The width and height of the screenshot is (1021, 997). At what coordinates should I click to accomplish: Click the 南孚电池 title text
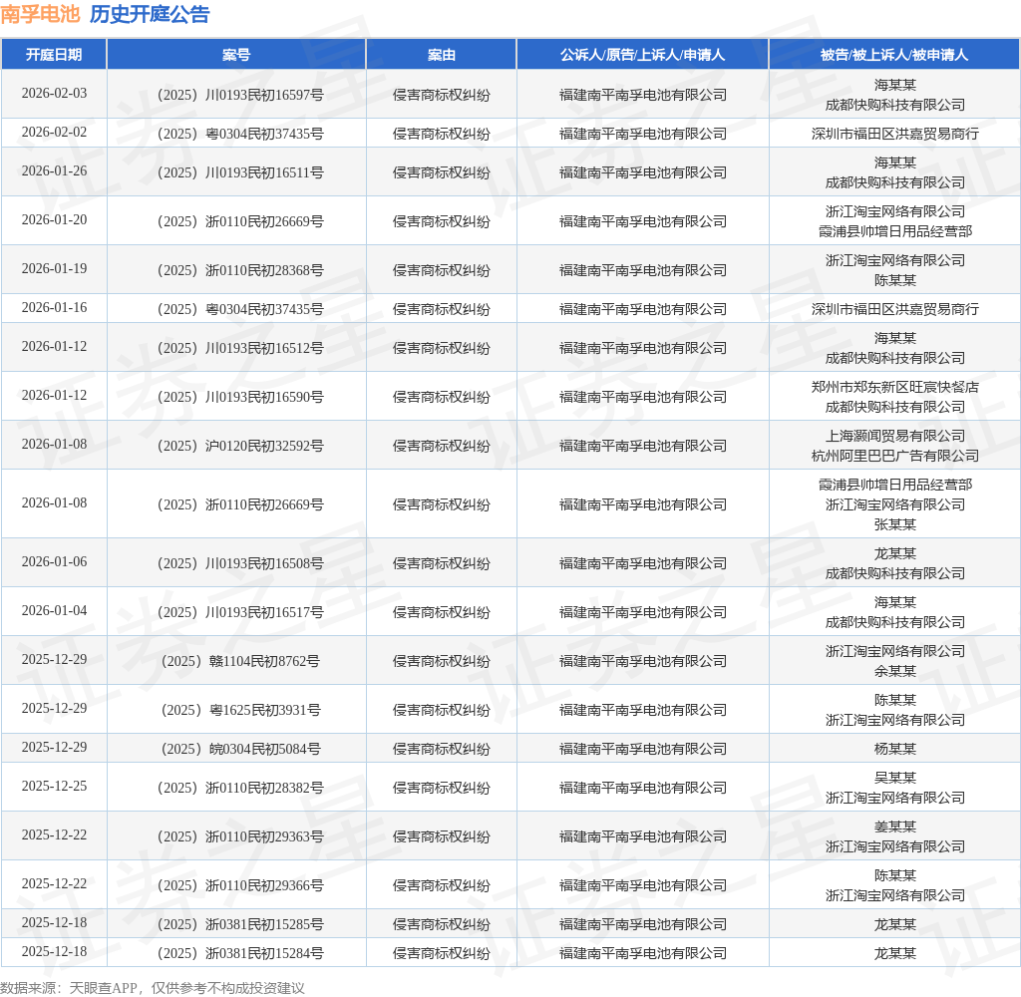pos(40,14)
